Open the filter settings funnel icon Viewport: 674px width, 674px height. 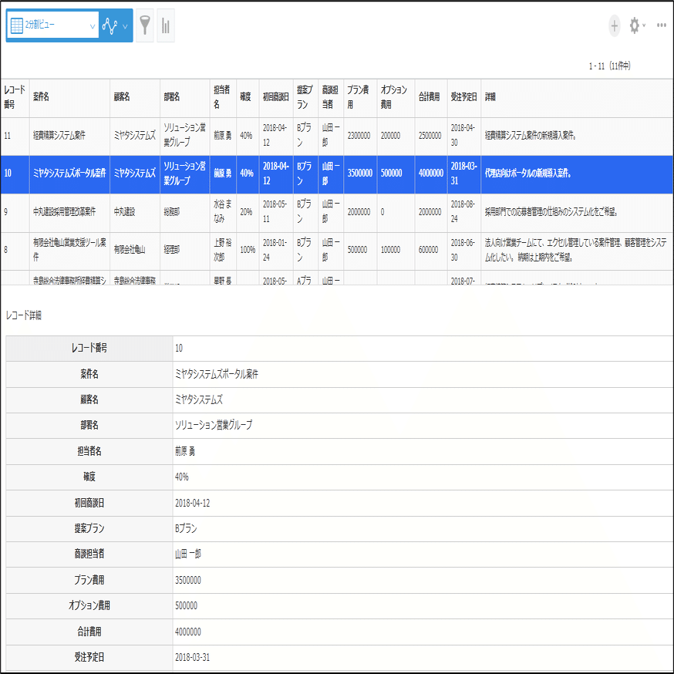pyautogui.click(x=145, y=25)
